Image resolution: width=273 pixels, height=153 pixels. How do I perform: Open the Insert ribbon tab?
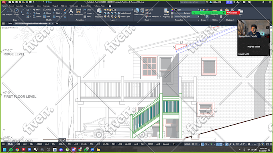[x=11, y=6]
